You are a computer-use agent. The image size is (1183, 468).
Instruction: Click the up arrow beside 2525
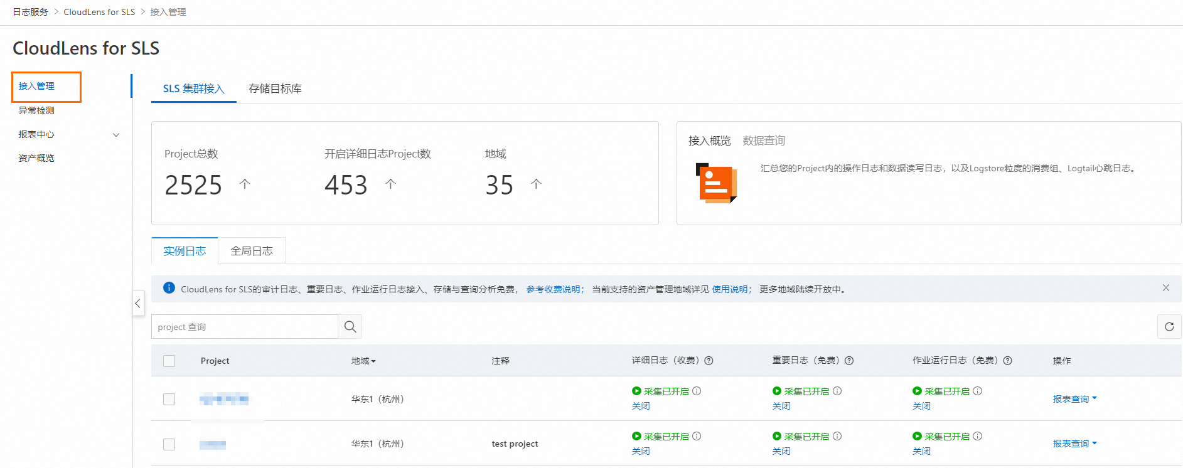point(245,184)
